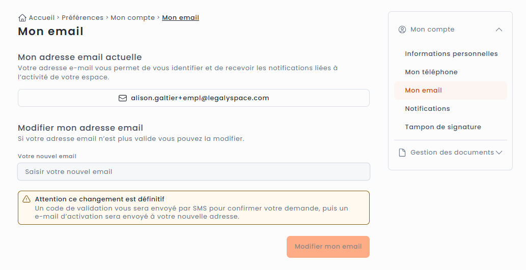Go to Mon téléphone settings
Viewport: 526px width, 270px height.
click(431, 72)
